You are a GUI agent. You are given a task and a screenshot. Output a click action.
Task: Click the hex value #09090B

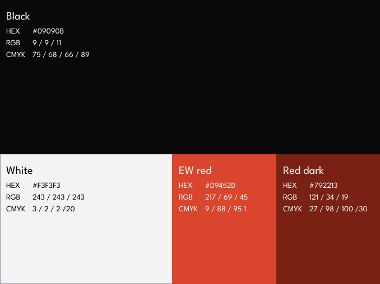[x=48, y=31]
